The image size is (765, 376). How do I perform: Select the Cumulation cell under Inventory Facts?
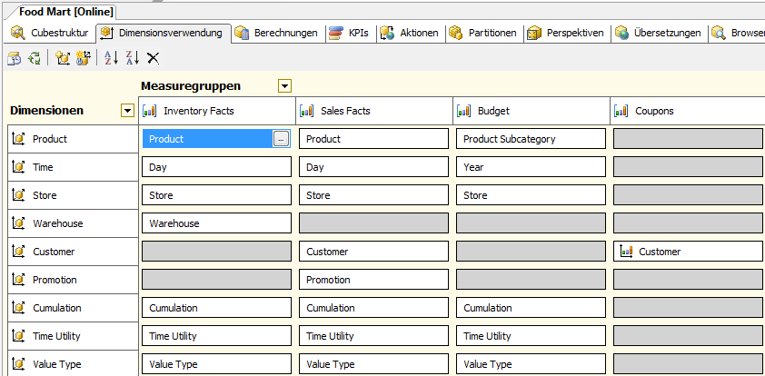click(216, 308)
